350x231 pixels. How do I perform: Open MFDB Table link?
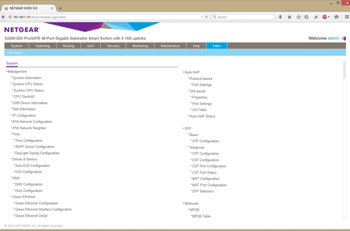click(201, 216)
